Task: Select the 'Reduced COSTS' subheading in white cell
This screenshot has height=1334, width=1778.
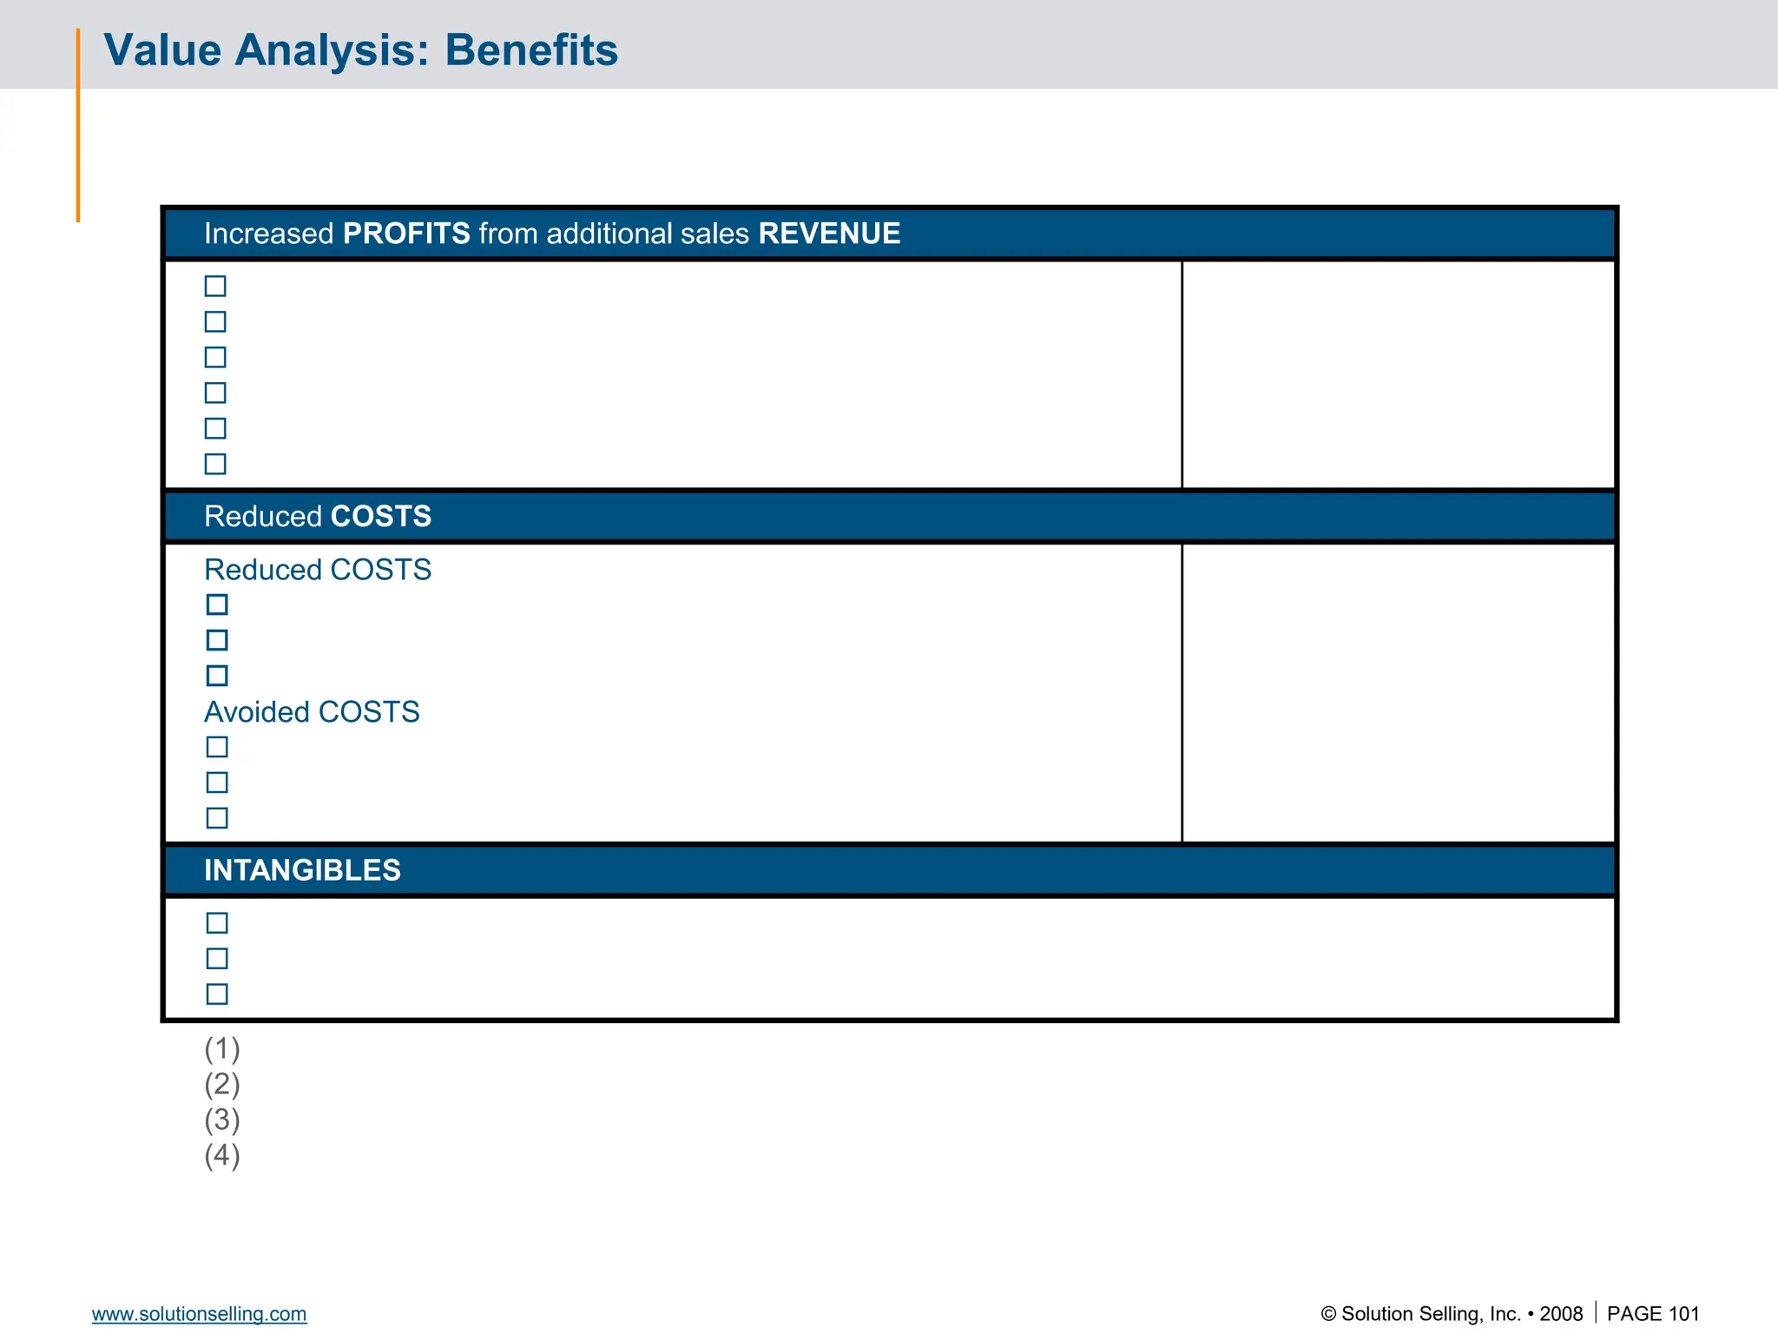Action: [x=318, y=570]
